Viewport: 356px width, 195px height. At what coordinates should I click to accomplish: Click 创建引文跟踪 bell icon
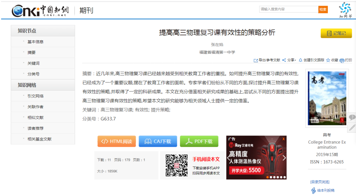(x=300, y=60)
